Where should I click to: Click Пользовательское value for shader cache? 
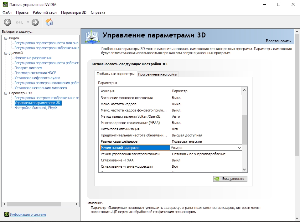tap(187, 141)
